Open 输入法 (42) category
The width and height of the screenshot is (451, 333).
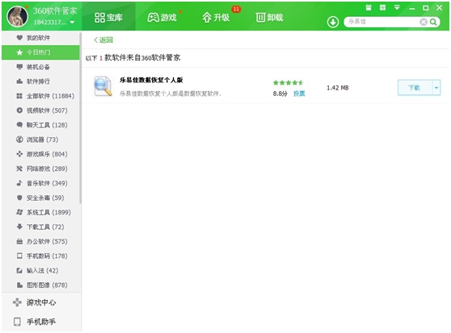(x=40, y=271)
